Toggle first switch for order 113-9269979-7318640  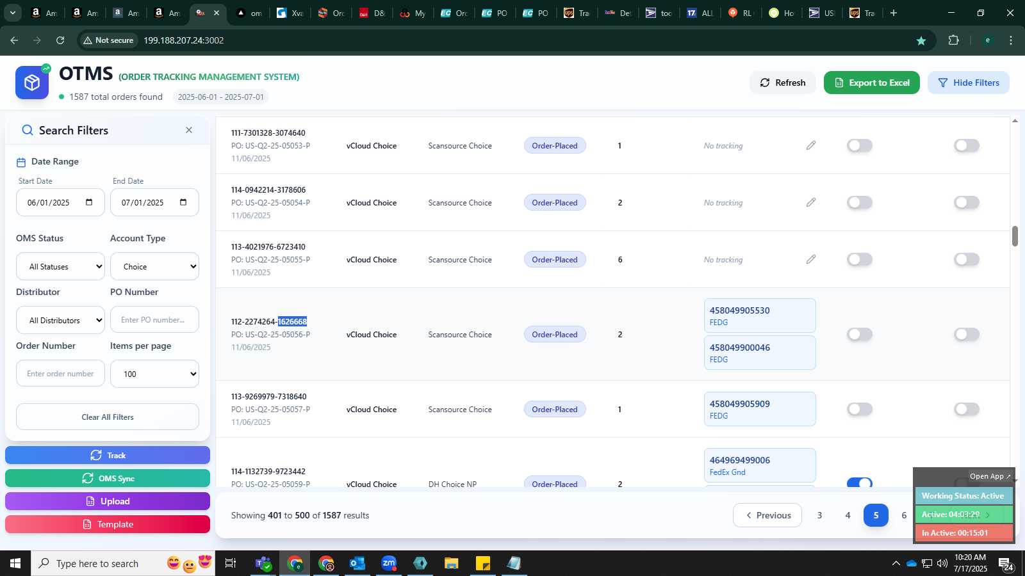[x=860, y=409]
